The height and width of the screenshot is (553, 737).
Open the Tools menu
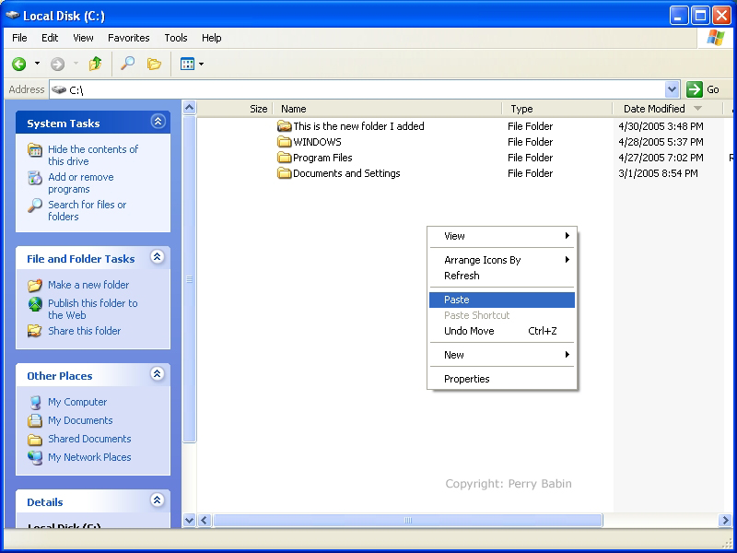coord(176,38)
